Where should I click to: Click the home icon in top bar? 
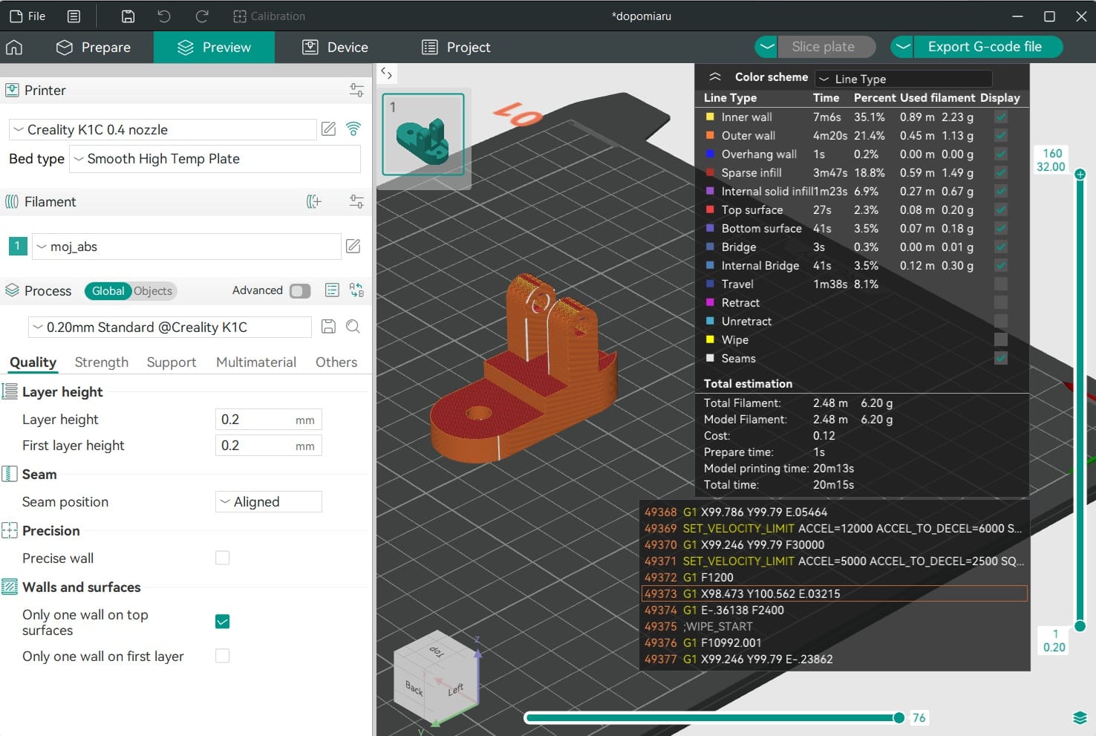point(14,48)
